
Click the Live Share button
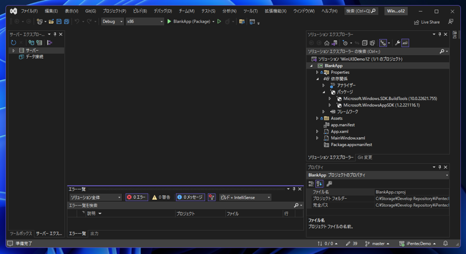pos(427,22)
